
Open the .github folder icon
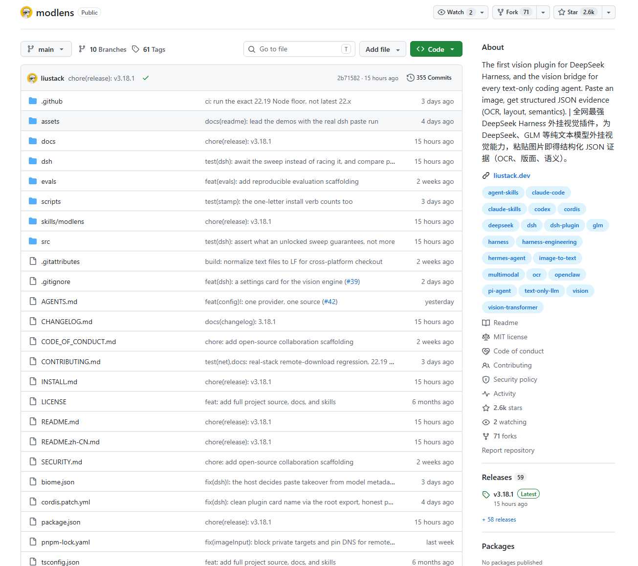pos(33,101)
